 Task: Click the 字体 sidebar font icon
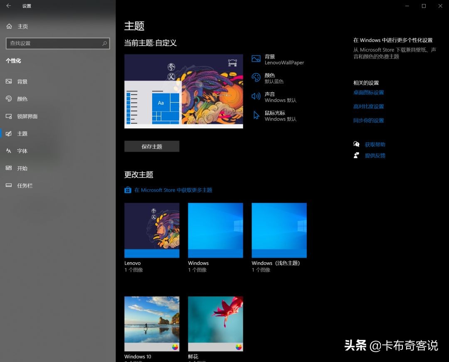point(9,151)
